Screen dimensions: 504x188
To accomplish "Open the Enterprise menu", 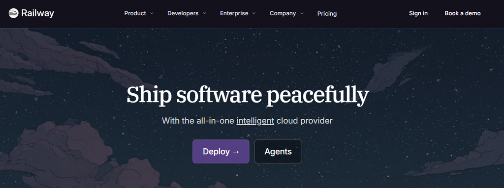I will 234,13.
